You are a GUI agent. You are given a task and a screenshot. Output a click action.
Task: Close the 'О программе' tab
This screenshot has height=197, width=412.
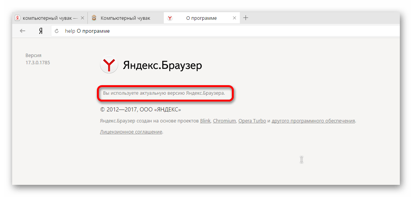pyautogui.click(x=235, y=18)
